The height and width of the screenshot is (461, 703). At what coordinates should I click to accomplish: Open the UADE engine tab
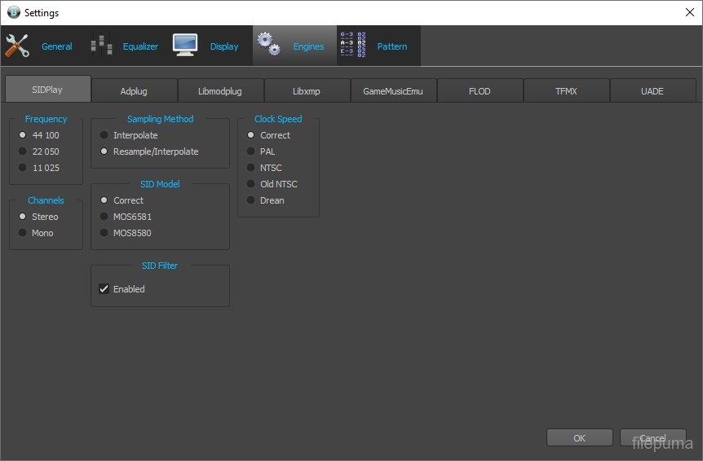pos(652,91)
